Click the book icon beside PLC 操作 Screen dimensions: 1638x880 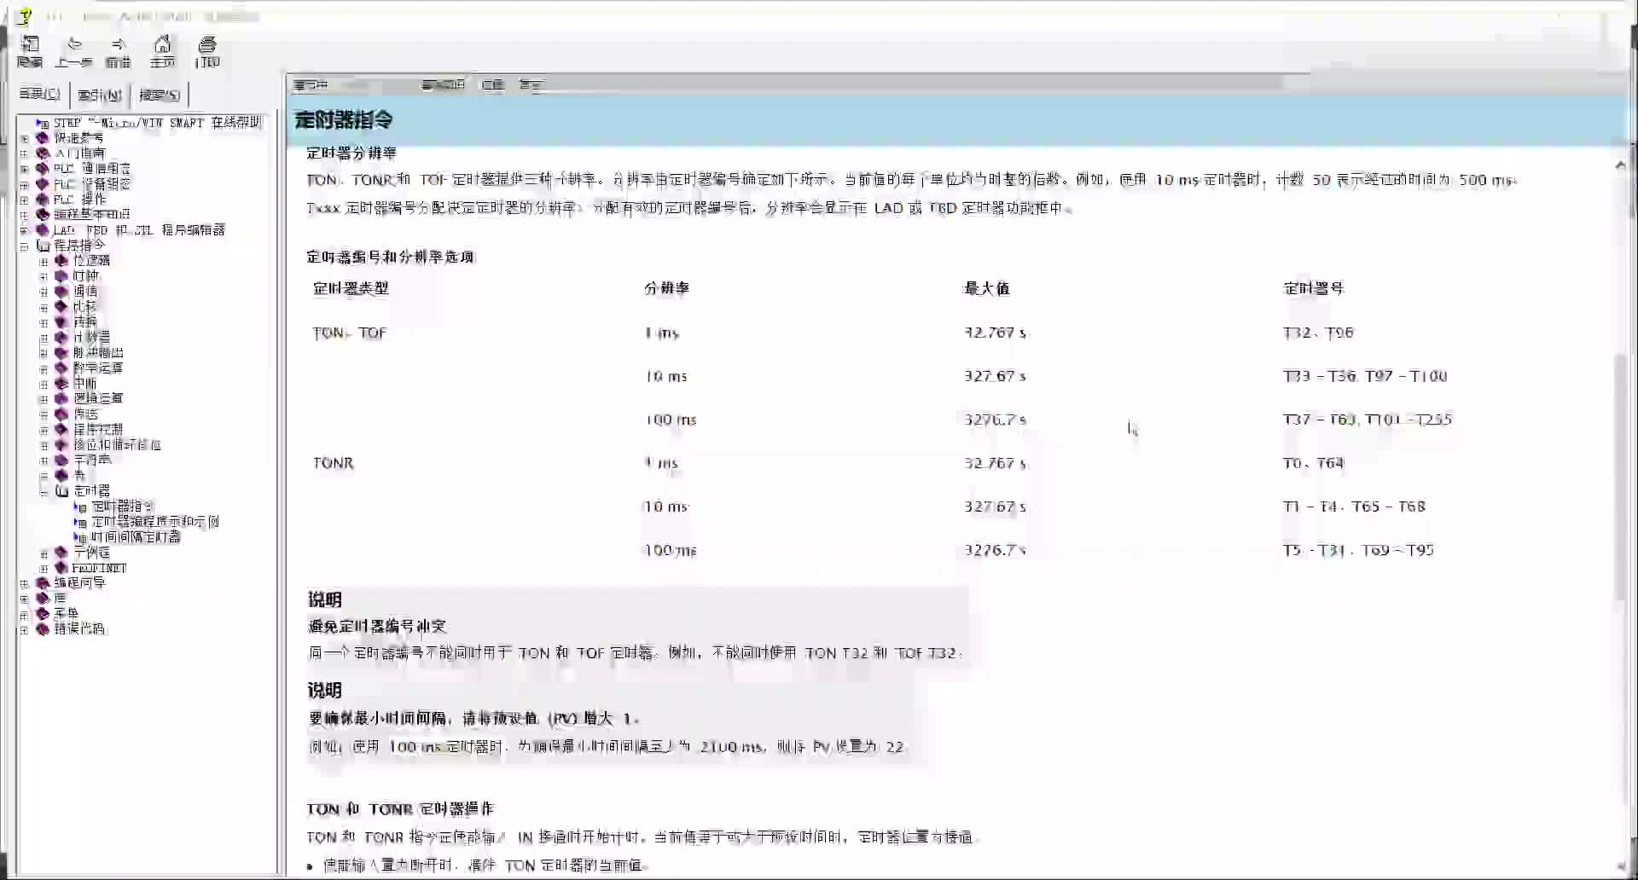coord(43,200)
